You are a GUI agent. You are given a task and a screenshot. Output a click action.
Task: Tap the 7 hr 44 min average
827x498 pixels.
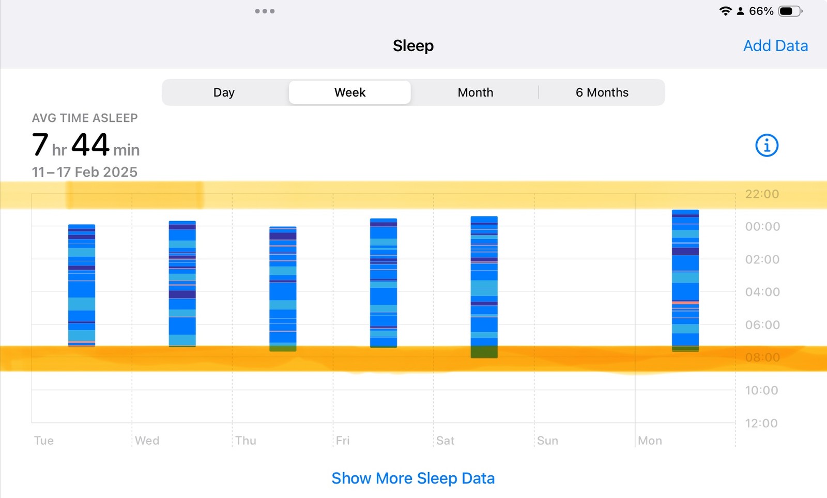click(86, 145)
